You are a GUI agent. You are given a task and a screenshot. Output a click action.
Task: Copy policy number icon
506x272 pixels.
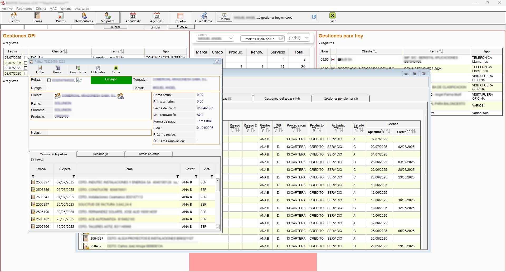coord(79,80)
